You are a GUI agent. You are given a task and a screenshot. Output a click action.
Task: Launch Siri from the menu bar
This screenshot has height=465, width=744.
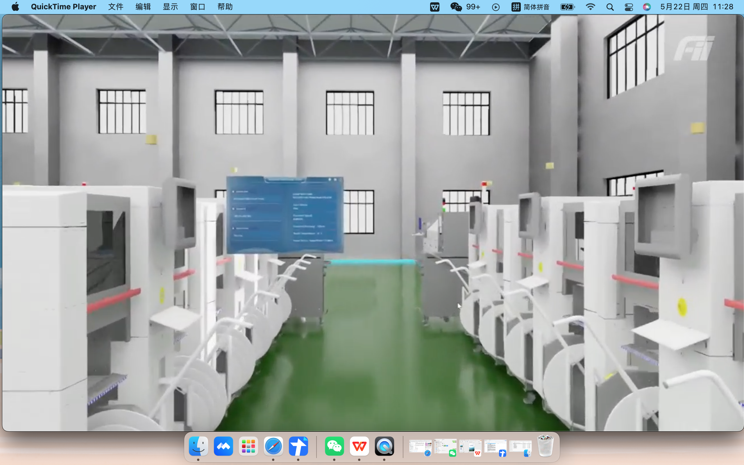click(647, 7)
